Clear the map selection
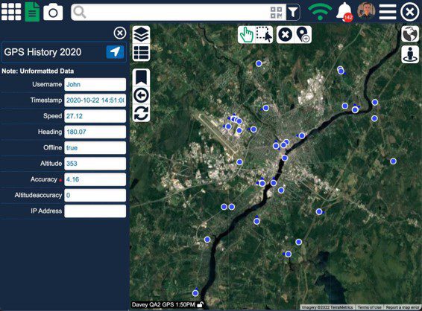 [x=285, y=35]
